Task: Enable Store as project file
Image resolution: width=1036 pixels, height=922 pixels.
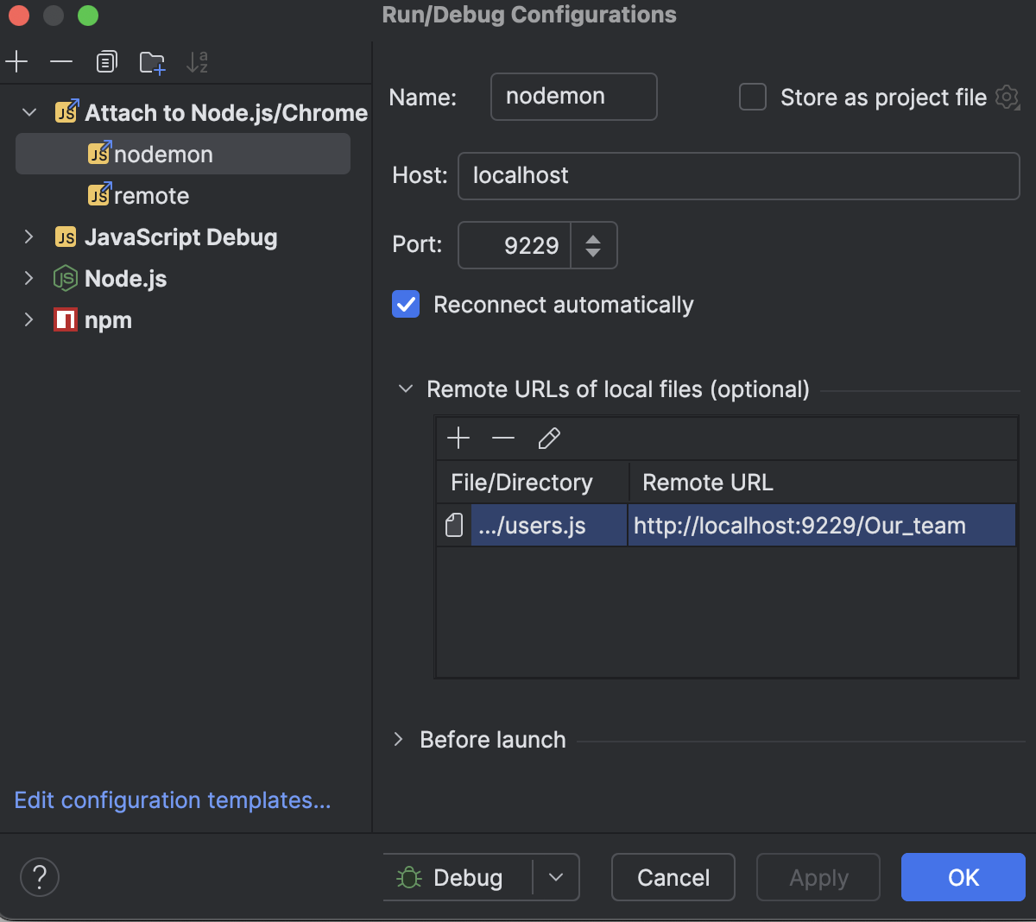Action: (x=752, y=97)
